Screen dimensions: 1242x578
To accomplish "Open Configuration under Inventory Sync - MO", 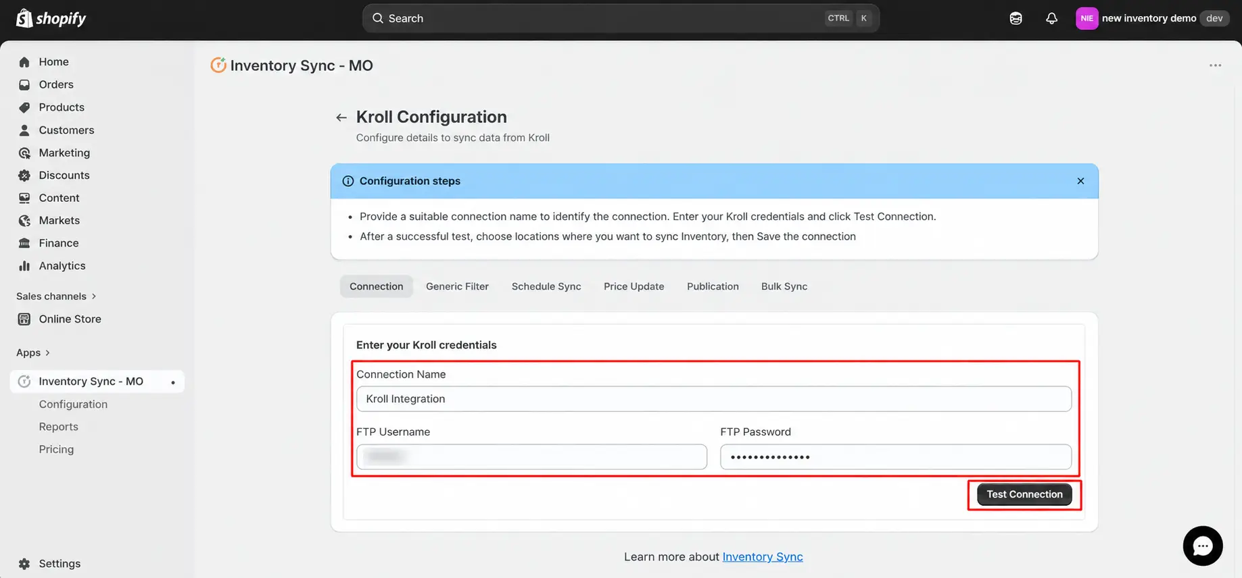I will coord(73,404).
